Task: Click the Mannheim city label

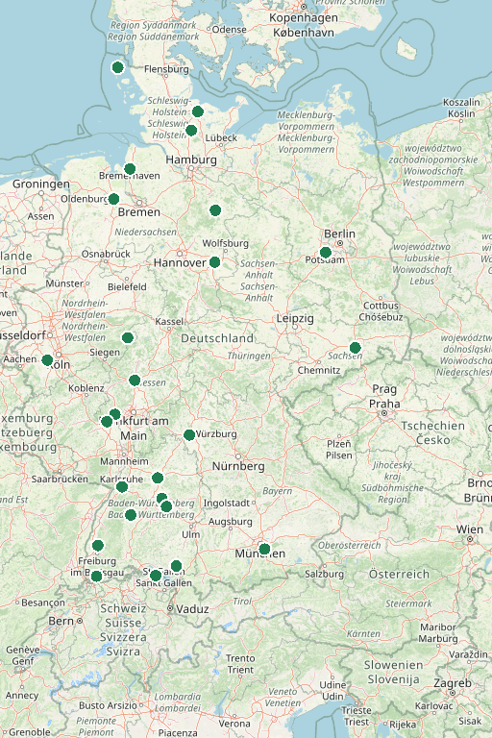Action: pos(124,461)
